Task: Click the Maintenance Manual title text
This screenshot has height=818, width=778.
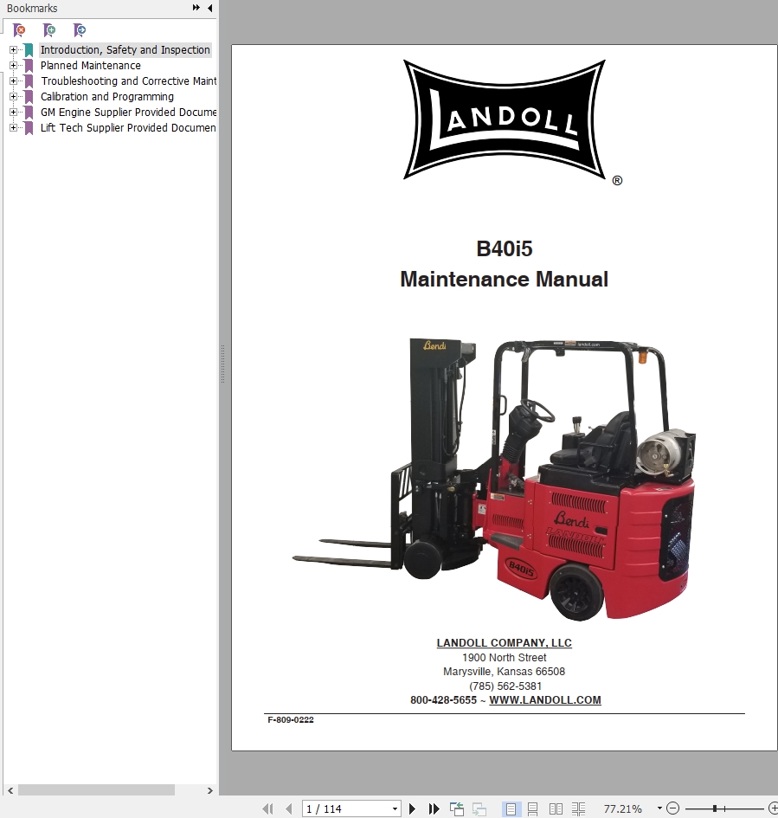Action: coord(505,279)
